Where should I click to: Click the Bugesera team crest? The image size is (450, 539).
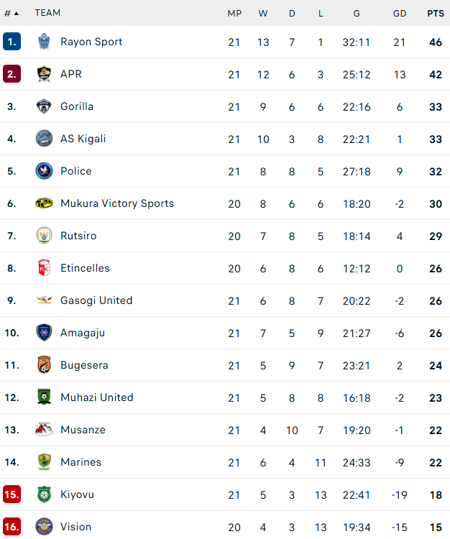44,365
